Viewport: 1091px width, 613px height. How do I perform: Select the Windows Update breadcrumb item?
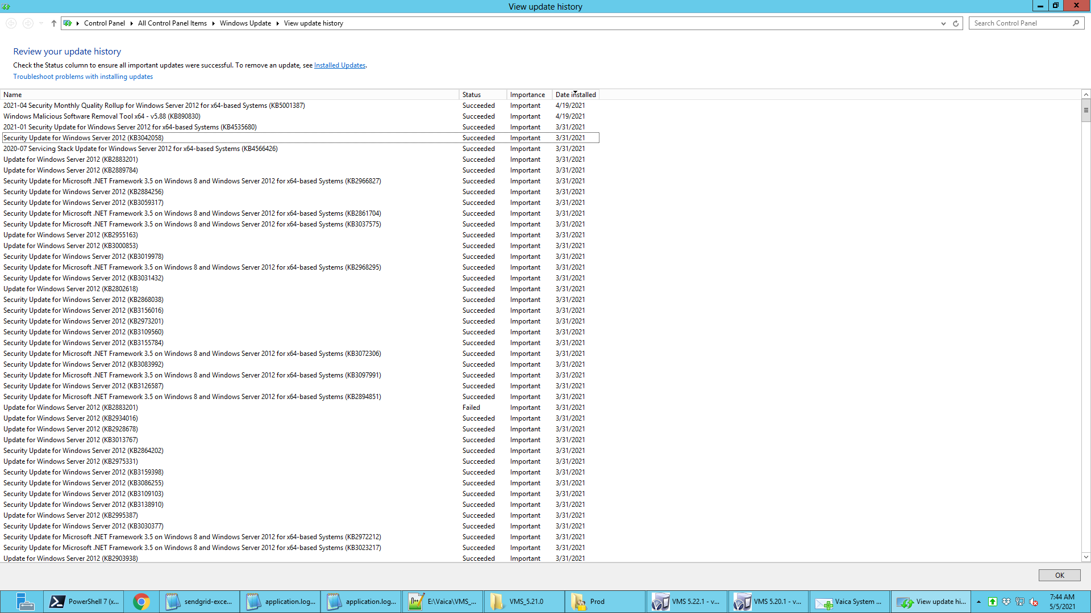(245, 23)
